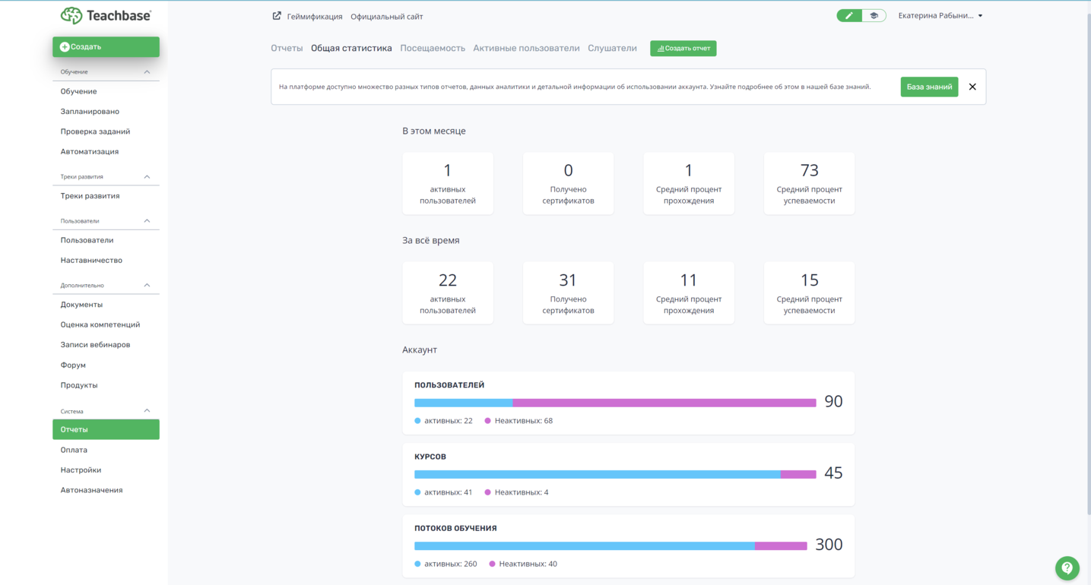Click the 15 Средний процент успеваемости card

pos(809,293)
